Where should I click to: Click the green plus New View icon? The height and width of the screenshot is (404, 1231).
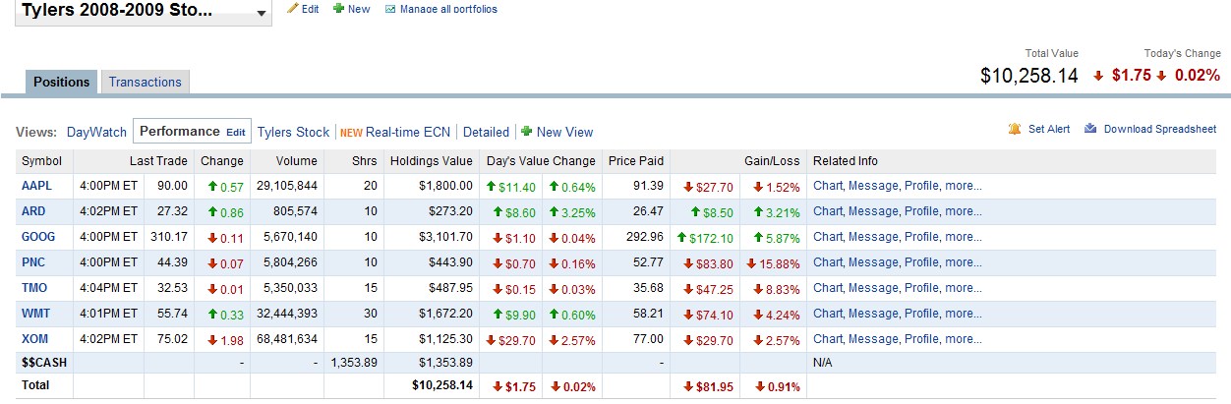(x=526, y=132)
